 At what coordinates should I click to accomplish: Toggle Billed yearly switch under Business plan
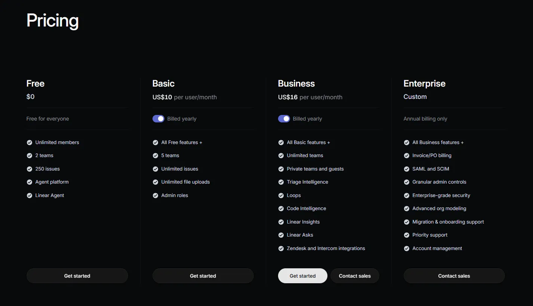[284, 119]
